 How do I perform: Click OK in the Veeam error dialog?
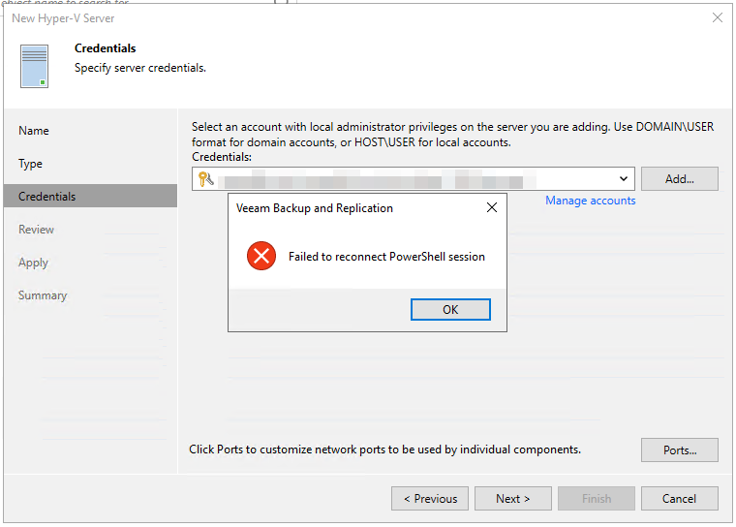pyautogui.click(x=450, y=310)
